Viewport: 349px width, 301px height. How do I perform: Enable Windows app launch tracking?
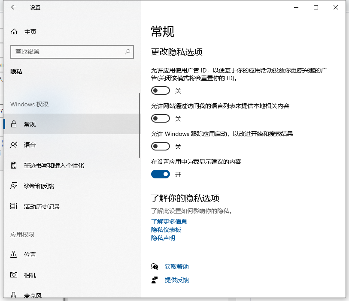point(161,146)
